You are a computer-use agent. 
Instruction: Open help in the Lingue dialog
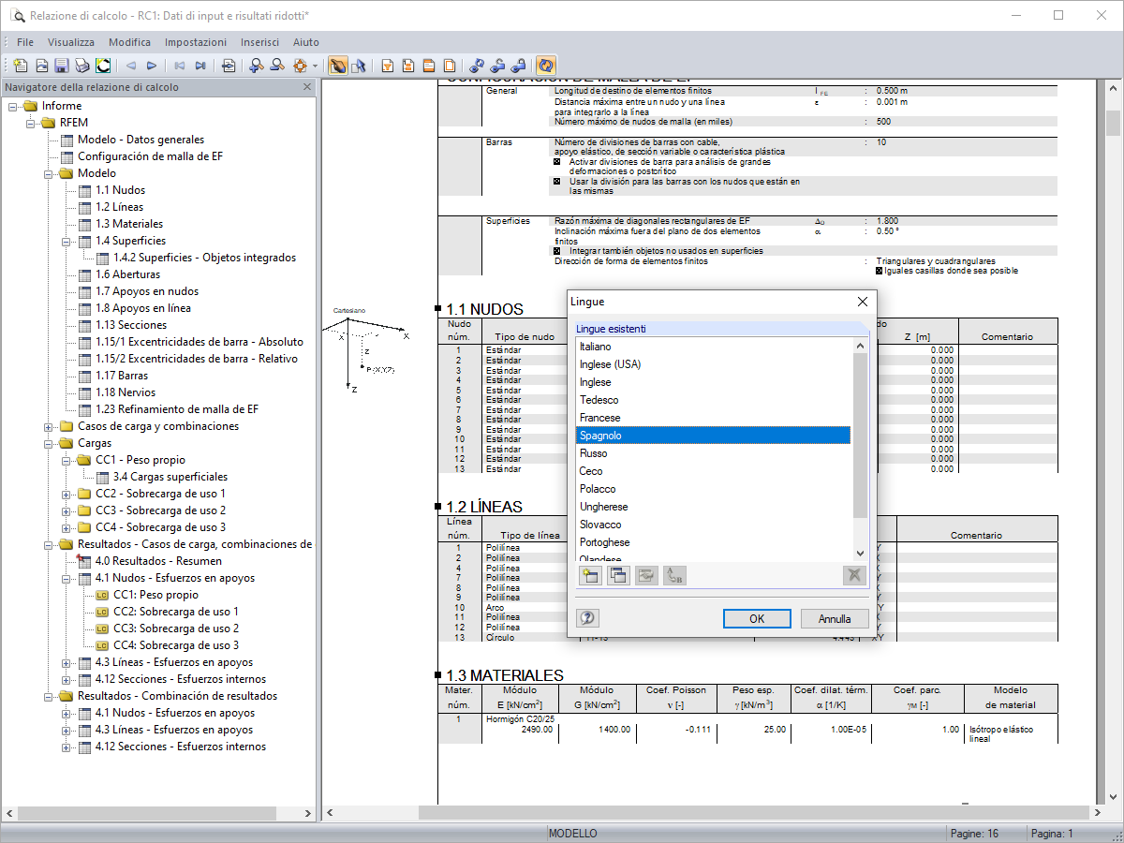586,618
